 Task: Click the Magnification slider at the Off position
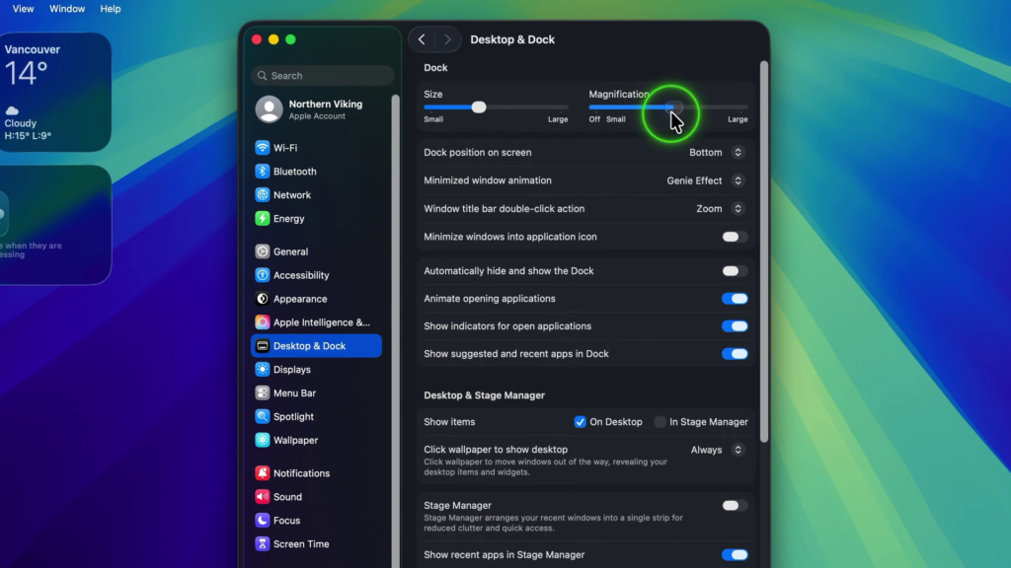[x=593, y=106]
